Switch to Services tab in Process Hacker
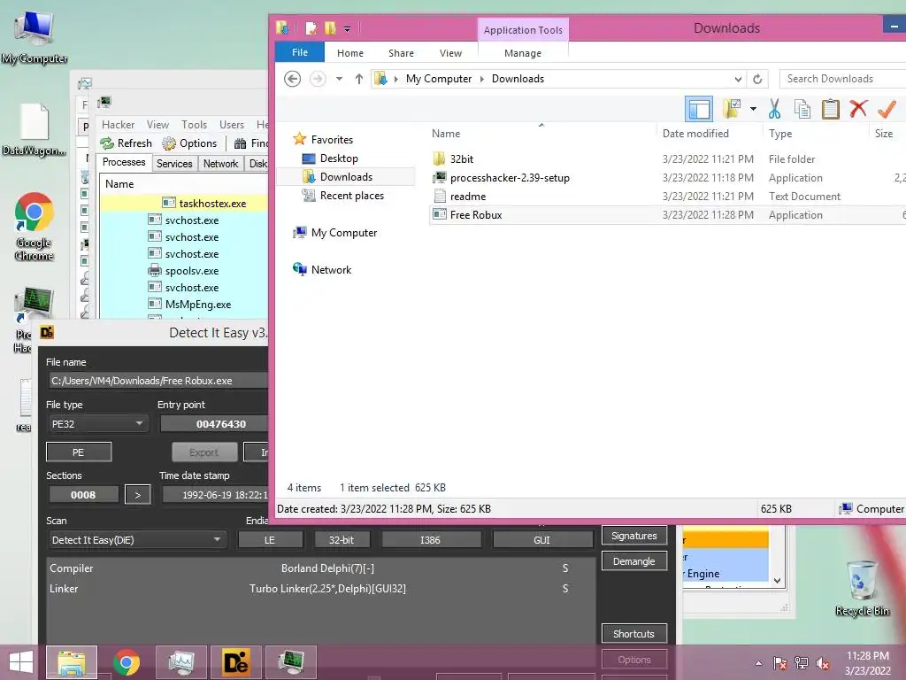 tap(174, 164)
